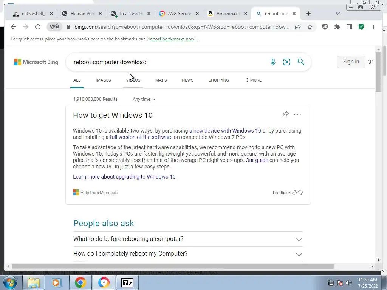
Task: Select the NEWS search category
Action: pyautogui.click(x=187, y=80)
